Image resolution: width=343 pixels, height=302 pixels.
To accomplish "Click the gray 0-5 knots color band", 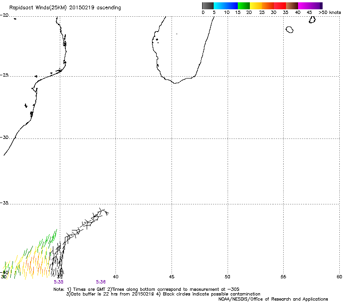I will point(208,6).
